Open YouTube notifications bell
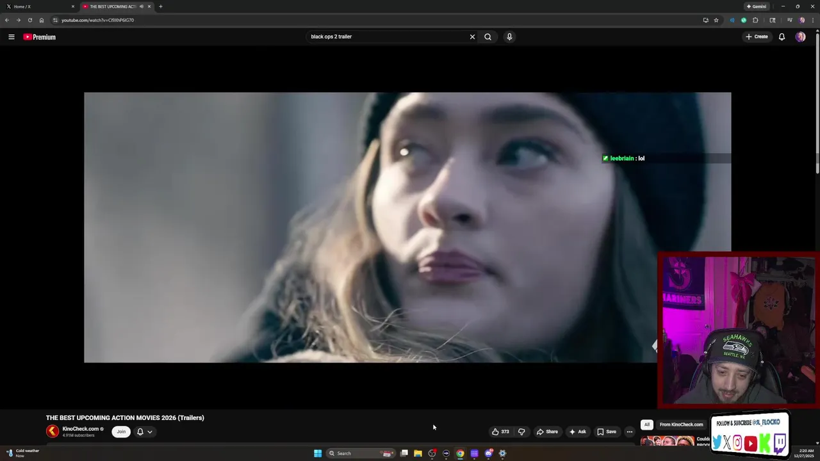Screen dimensions: 820x461 [782, 36]
